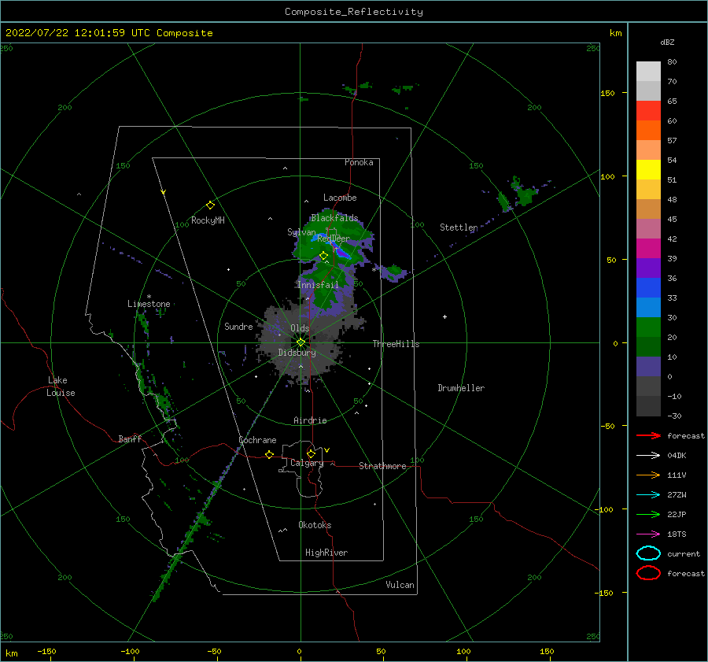Click the Didsbury town label

[297, 353]
